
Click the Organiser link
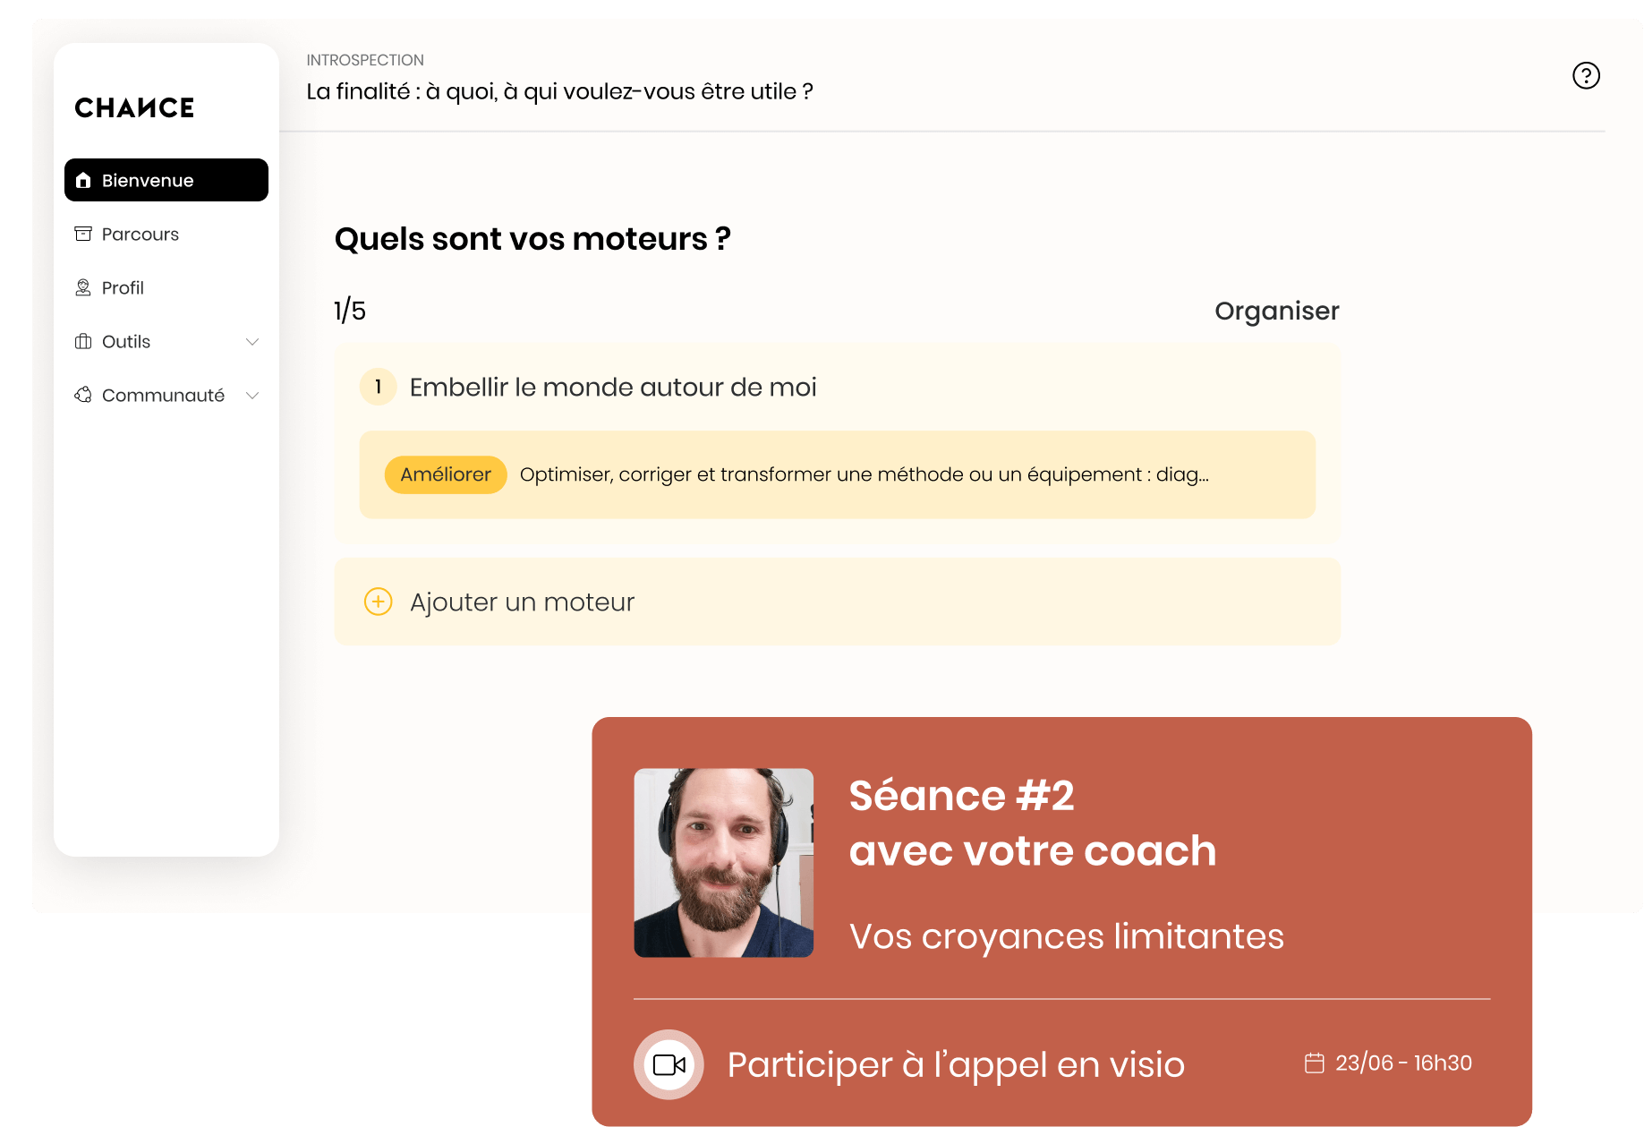[1276, 312]
